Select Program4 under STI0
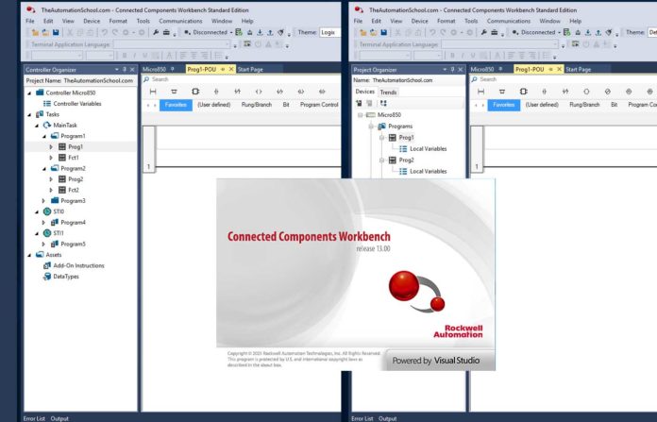 click(x=73, y=223)
